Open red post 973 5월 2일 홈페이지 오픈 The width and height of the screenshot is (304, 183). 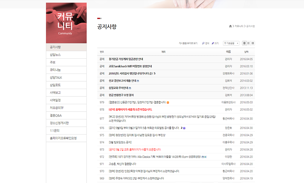tap(135, 150)
